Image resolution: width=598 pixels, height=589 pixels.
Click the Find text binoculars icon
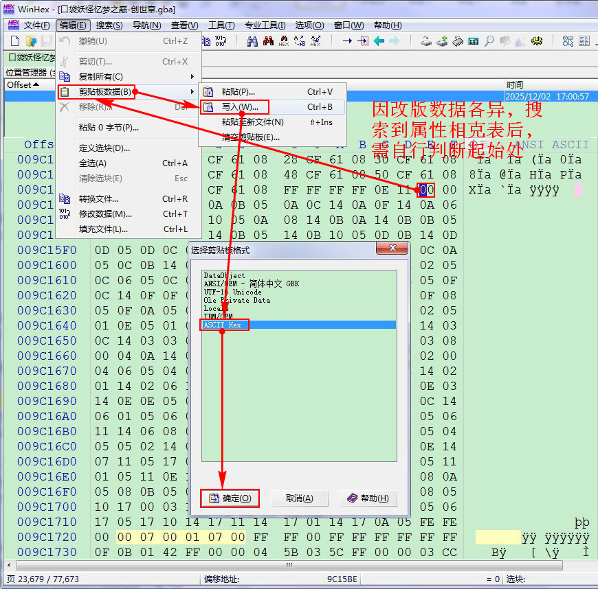pos(252,41)
